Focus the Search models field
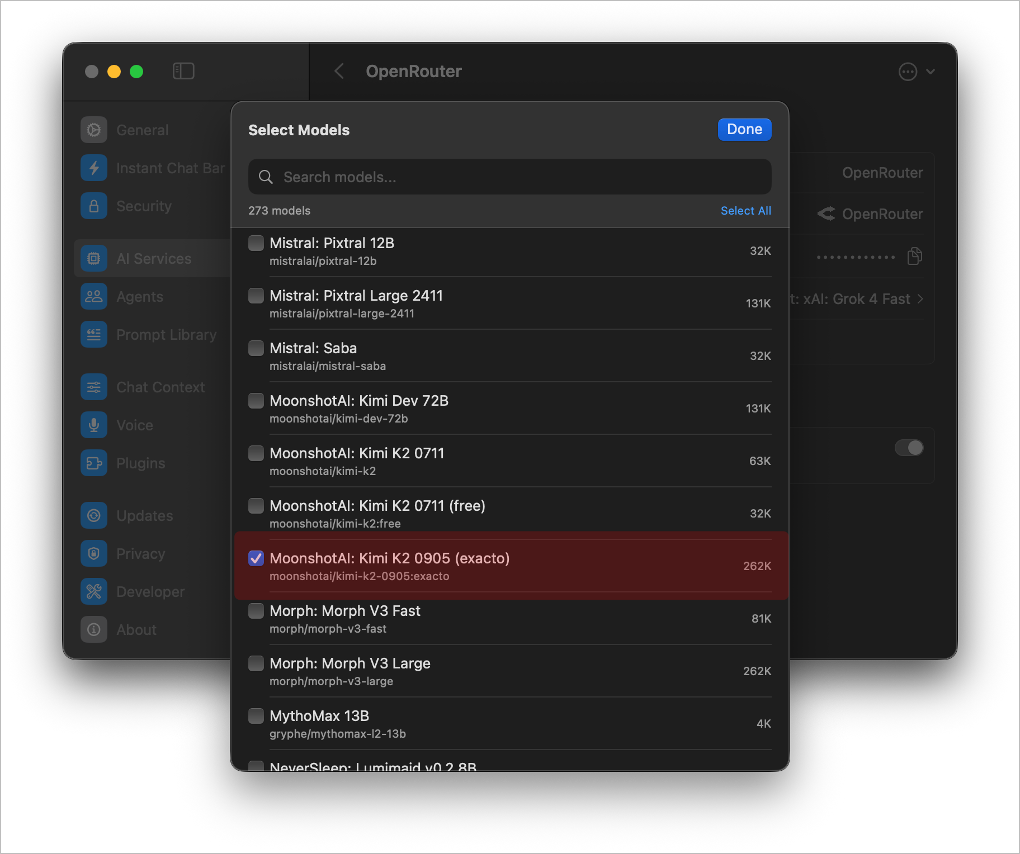Image resolution: width=1020 pixels, height=854 pixels. [510, 177]
